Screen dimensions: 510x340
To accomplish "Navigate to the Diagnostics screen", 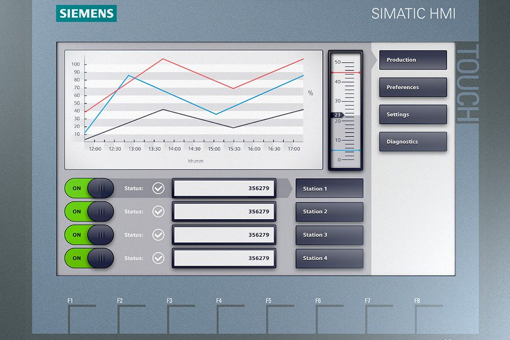I will click(413, 142).
